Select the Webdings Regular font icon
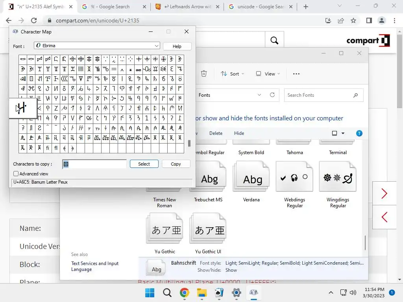Image resolution: width=403 pixels, height=302 pixels. pos(294,177)
